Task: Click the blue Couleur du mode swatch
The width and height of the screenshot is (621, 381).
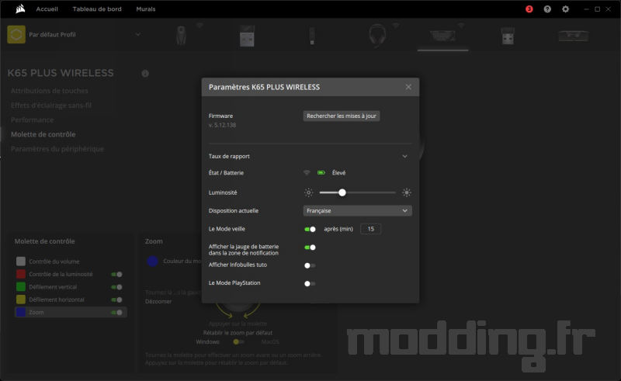Action: [152, 261]
